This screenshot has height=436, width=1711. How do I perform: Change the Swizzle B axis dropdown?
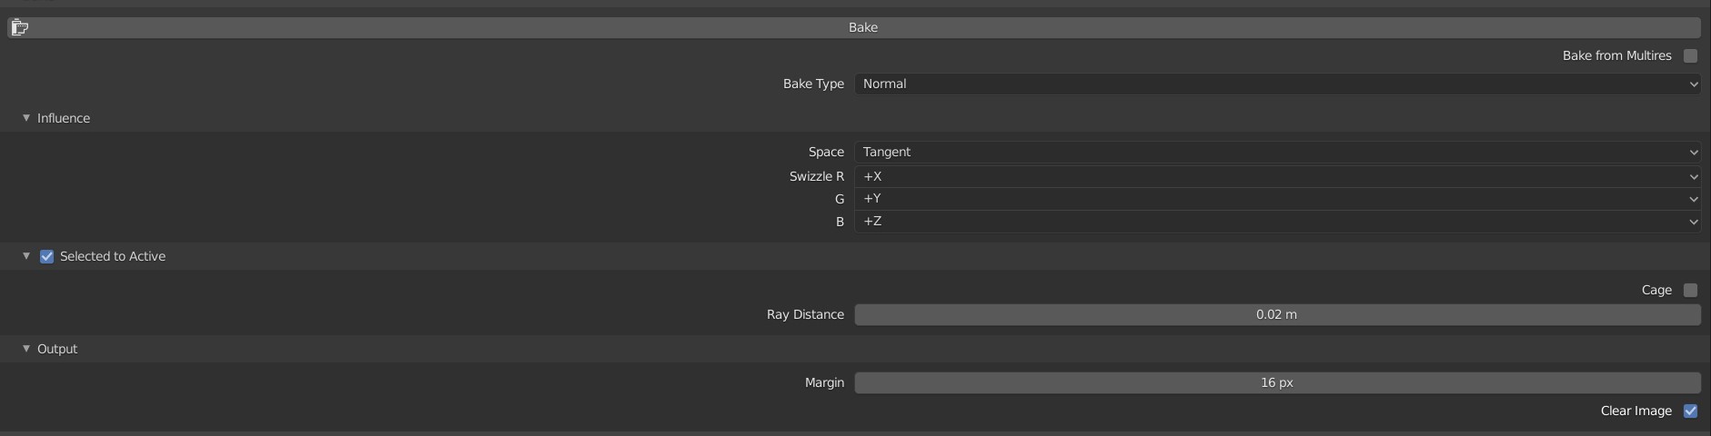coord(1277,222)
